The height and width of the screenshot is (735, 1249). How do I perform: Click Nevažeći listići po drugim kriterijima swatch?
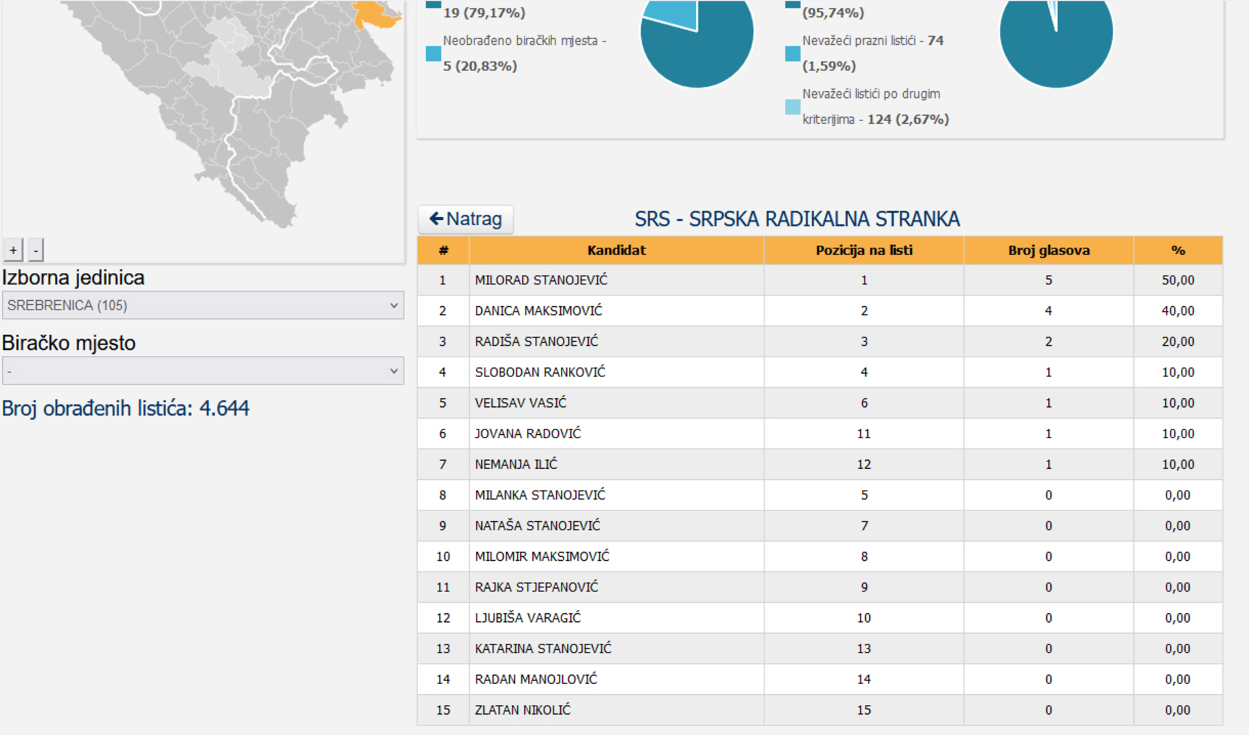(x=792, y=107)
